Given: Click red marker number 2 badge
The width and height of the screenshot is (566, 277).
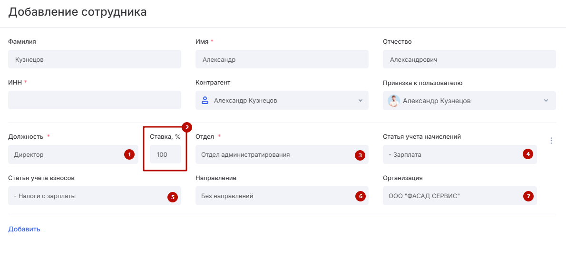Looking at the screenshot, I should [186, 127].
